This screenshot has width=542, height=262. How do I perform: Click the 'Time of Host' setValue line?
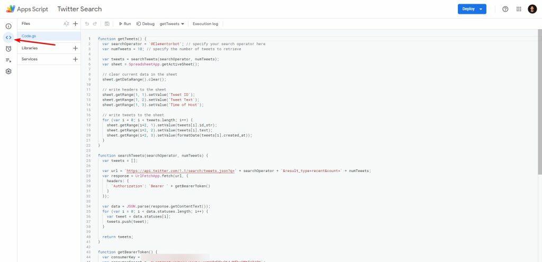point(153,105)
